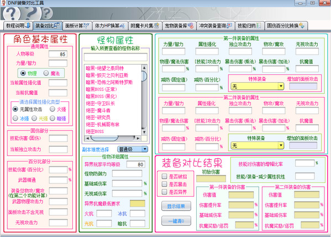This screenshot has height=237, width=331.
Task: Click the 当前独立攻击力 input field
Action: click(x=58, y=149)
